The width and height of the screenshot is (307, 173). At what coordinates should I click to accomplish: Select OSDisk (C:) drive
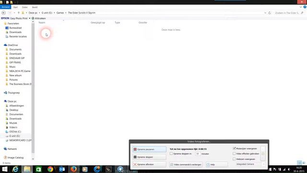click(15, 132)
